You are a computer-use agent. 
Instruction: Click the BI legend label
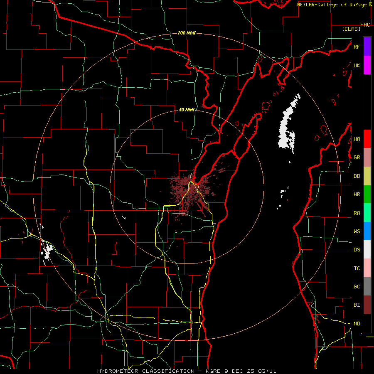point(357,305)
